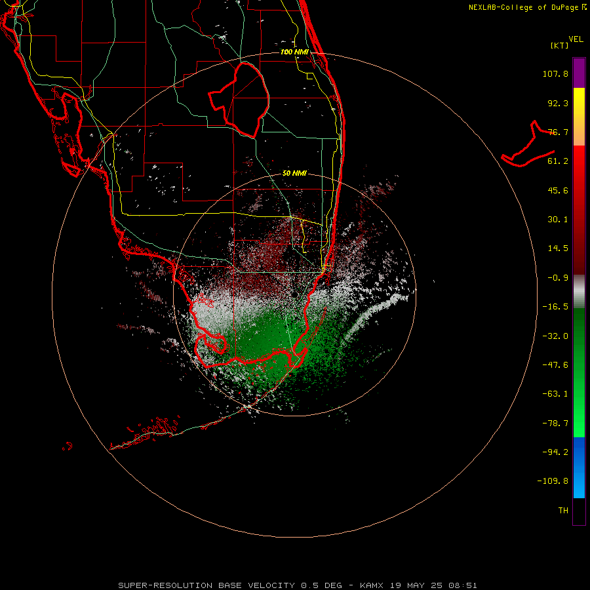
Task: Click the 92.3 velocity scale value
Action: click(558, 103)
